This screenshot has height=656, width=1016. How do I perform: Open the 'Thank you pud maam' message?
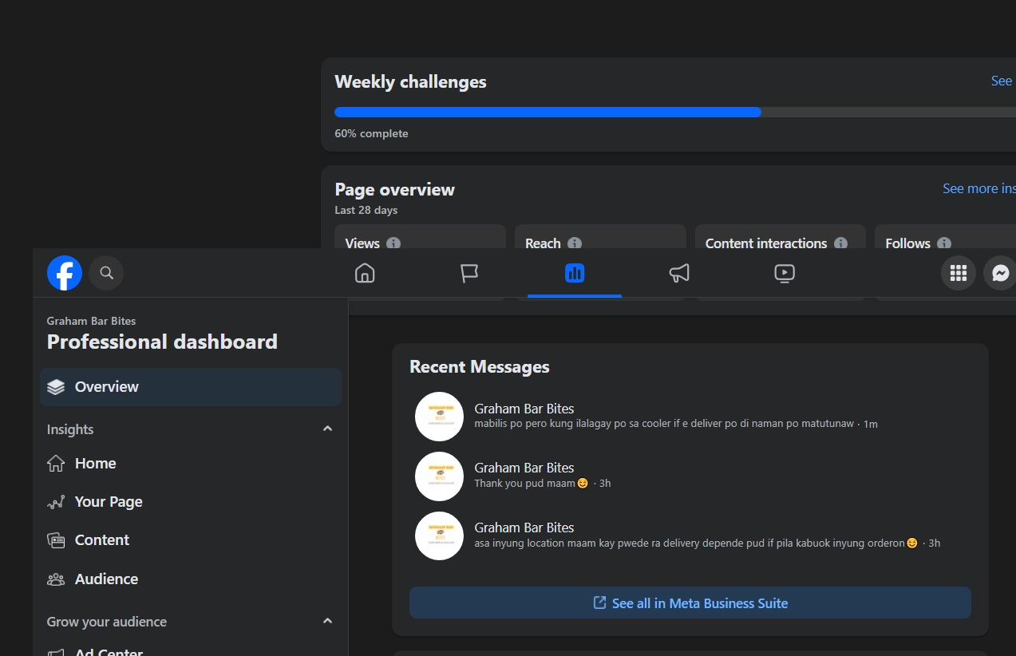pyautogui.click(x=690, y=476)
